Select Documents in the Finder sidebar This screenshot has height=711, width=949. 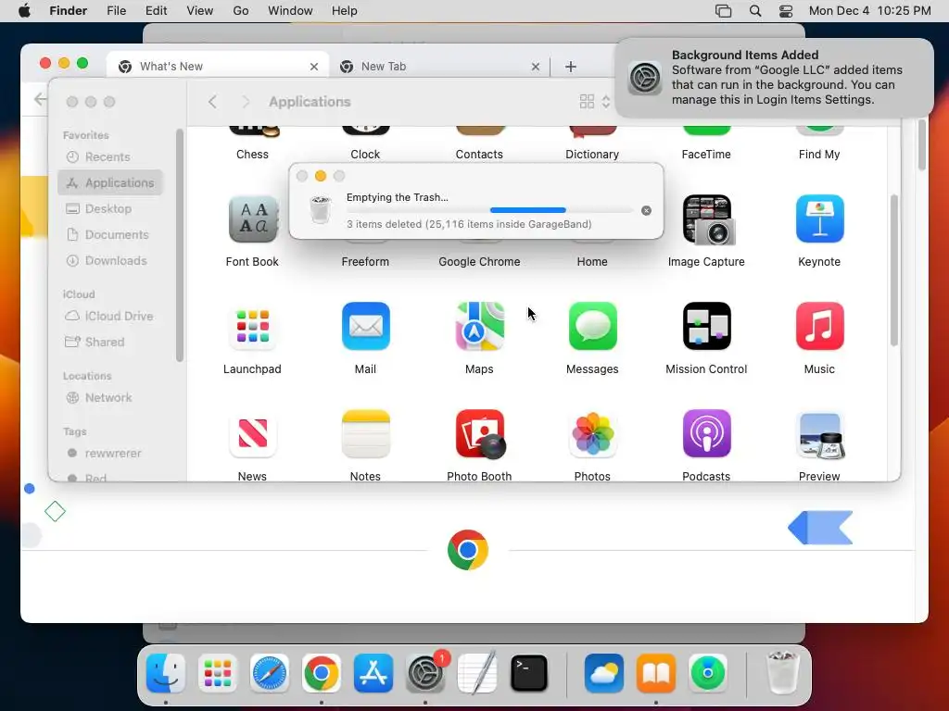pos(111,234)
